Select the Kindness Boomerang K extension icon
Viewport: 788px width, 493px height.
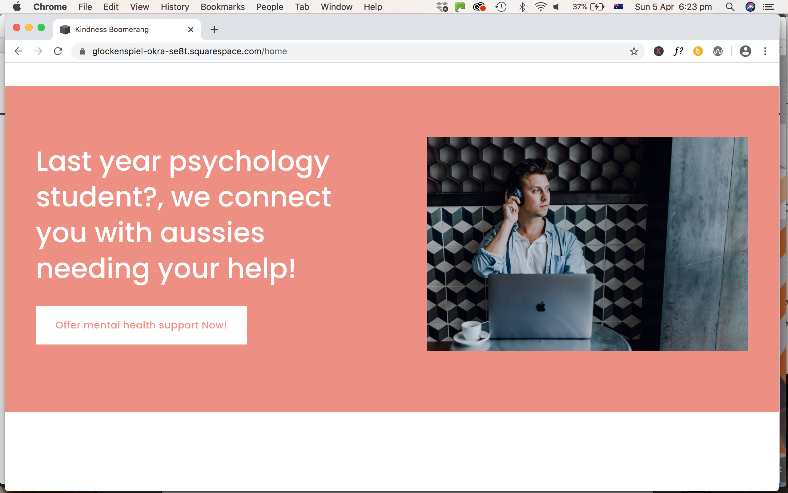658,51
